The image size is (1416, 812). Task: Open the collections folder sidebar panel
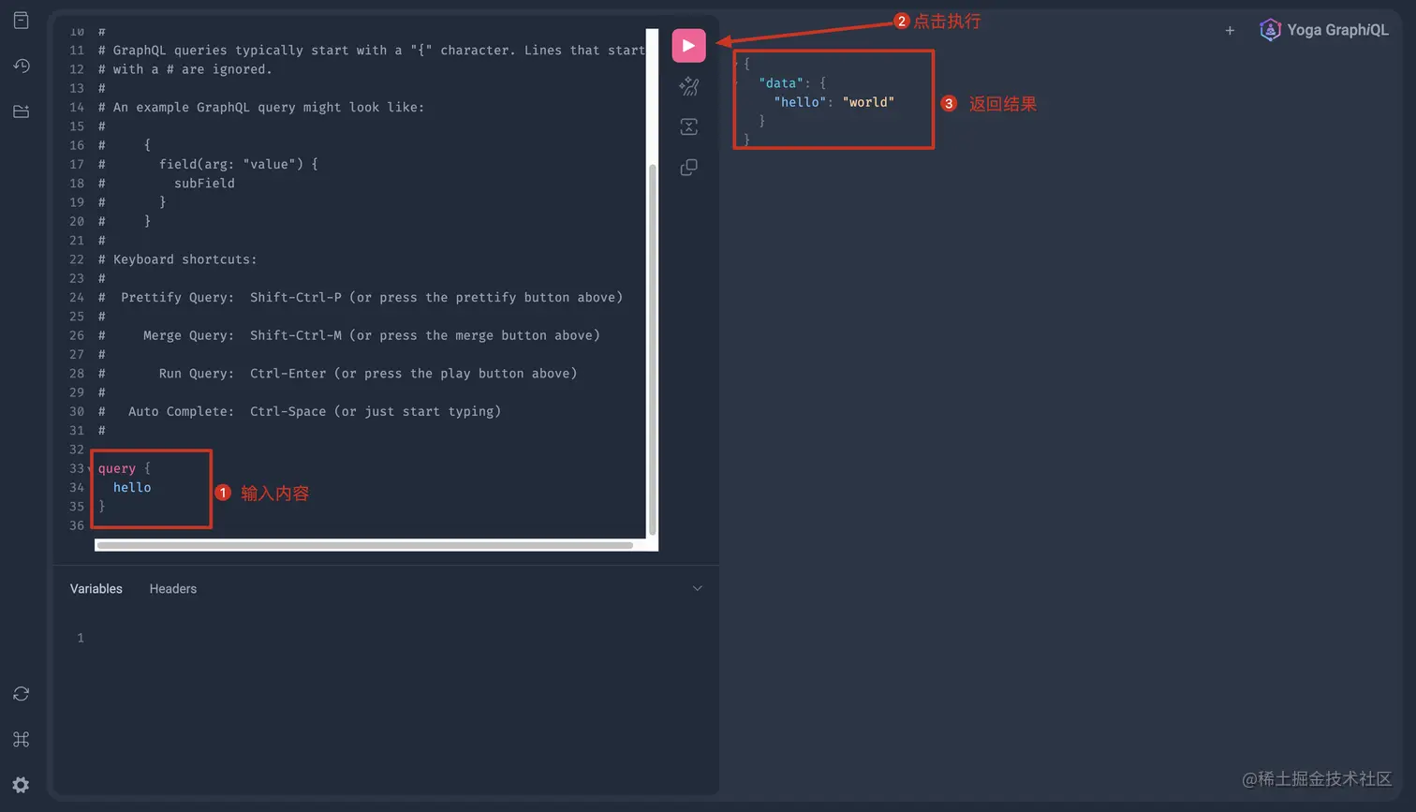[x=20, y=111]
